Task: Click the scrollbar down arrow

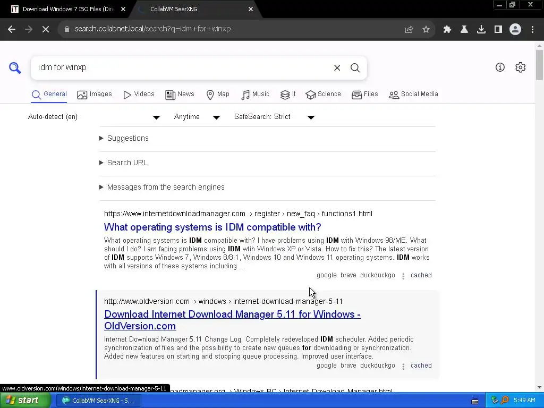Action: coord(539,387)
